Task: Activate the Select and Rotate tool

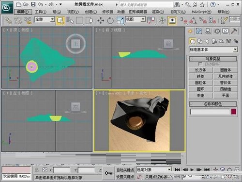Action: [x=110, y=20]
